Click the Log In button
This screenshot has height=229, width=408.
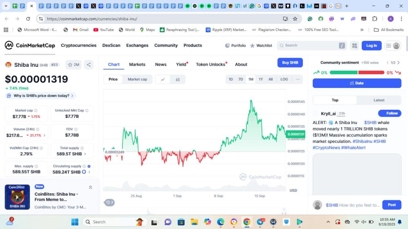click(372, 46)
